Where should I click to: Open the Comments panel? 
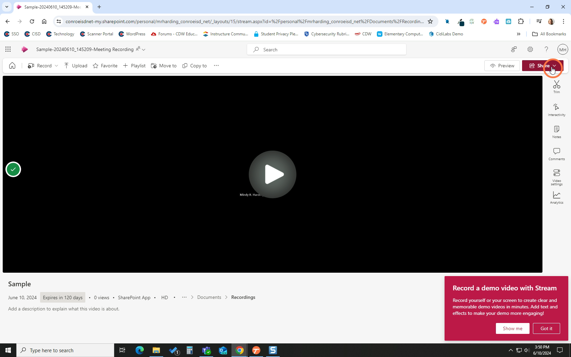click(556, 154)
